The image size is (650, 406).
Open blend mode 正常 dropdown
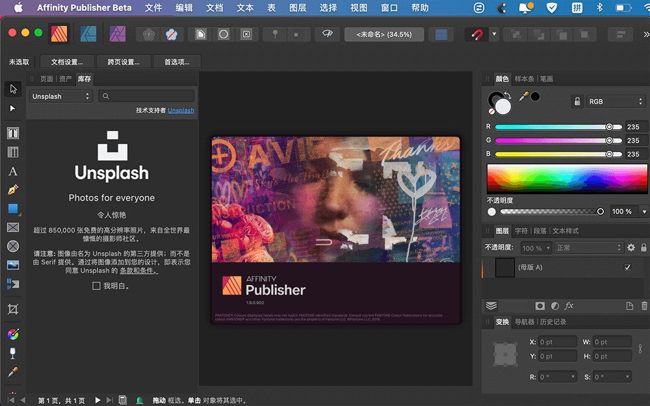tap(589, 247)
